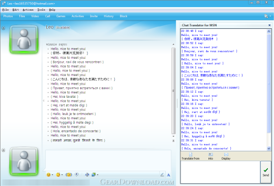The height and width of the screenshot is (186, 274).
Task: Hide contact's display picture toggle button
Action: pos(4,28)
